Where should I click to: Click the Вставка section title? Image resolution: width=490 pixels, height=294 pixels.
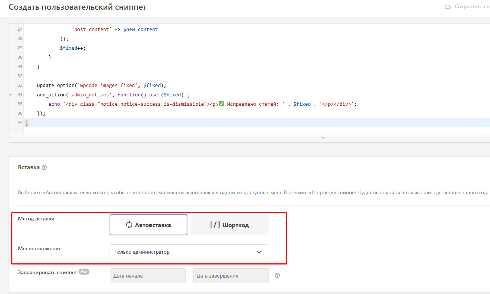tap(29, 167)
